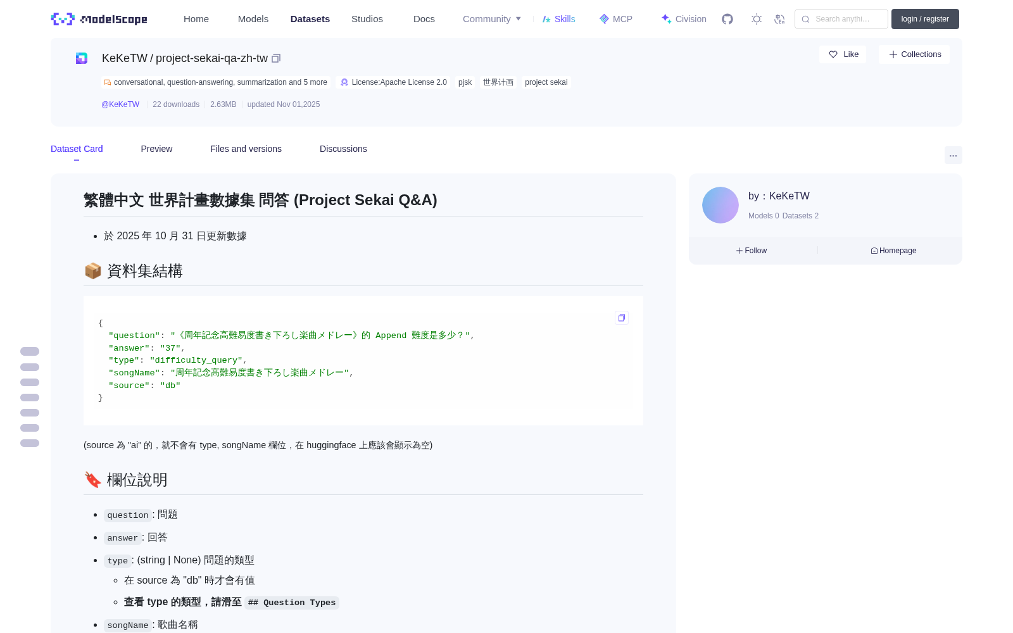
Task: Click the project sekai tag
Action: pyautogui.click(x=546, y=82)
